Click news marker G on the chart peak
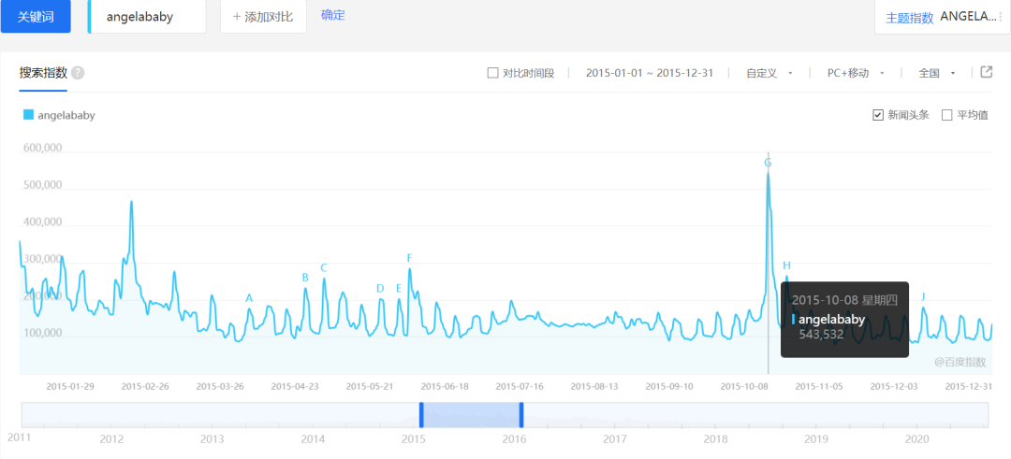The image size is (1011, 459). click(x=768, y=163)
